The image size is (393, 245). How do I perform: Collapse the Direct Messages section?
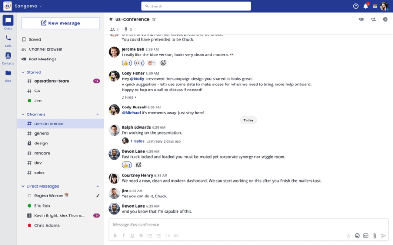(x=23, y=186)
